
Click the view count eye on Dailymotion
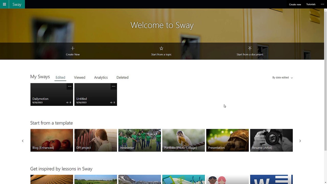coord(67,102)
